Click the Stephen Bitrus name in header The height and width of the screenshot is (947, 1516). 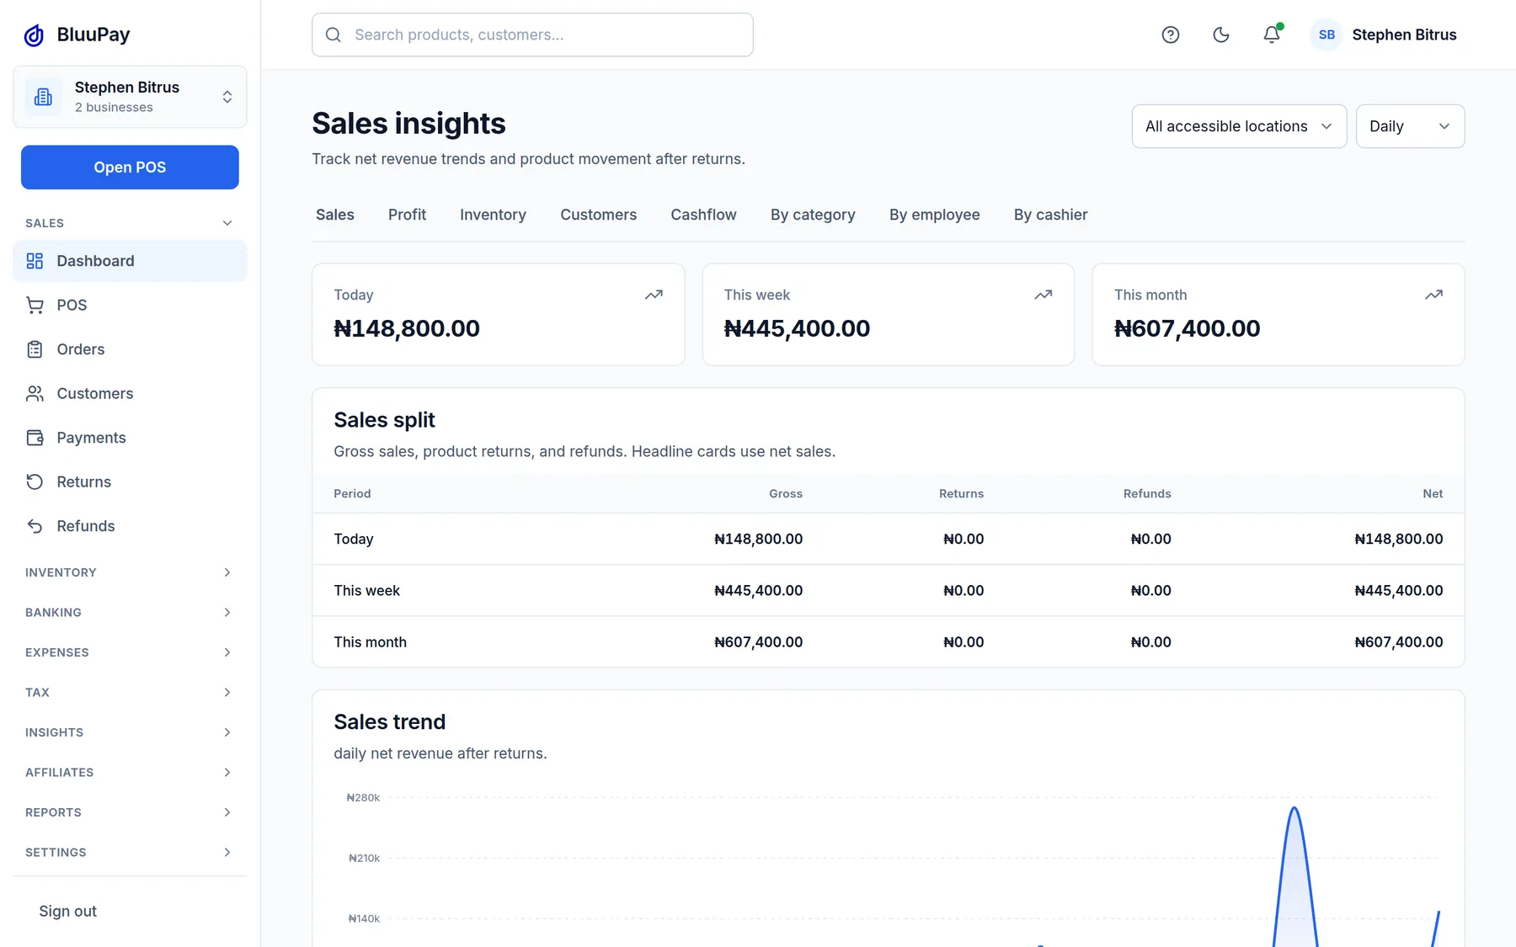(x=1404, y=35)
